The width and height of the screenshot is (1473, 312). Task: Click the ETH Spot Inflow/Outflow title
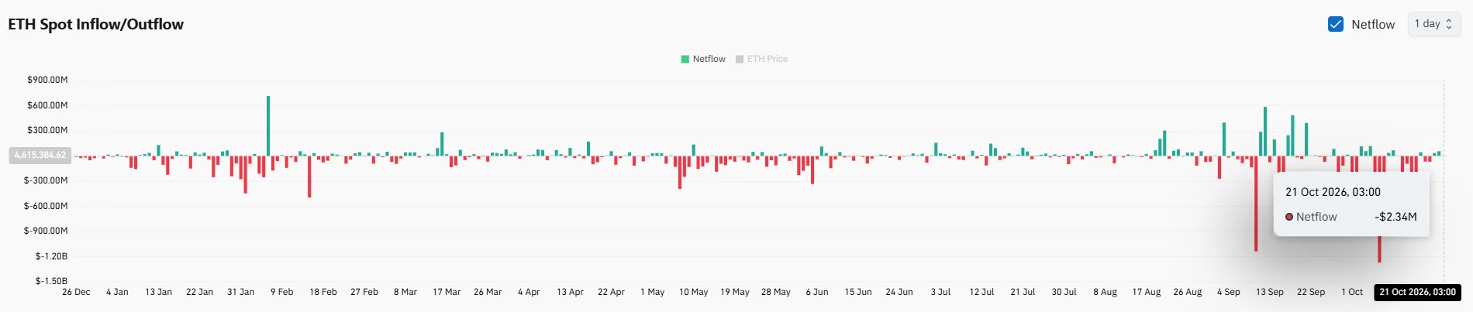[96, 24]
